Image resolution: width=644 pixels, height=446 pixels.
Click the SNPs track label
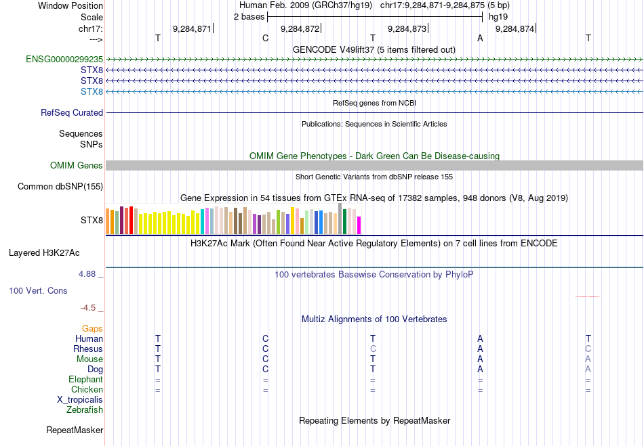tap(92, 144)
